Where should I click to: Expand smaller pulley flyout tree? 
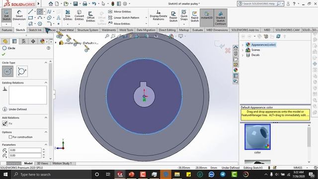coord(56,43)
